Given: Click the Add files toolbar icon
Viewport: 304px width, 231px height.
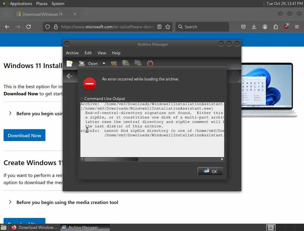Looking at the screenshot, I should [126, 63].
